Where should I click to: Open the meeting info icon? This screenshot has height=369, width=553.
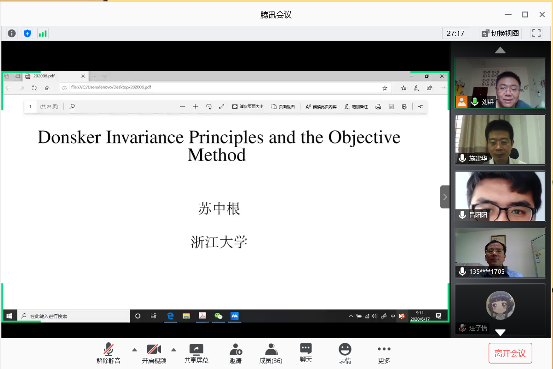click(x=12, y=33)
